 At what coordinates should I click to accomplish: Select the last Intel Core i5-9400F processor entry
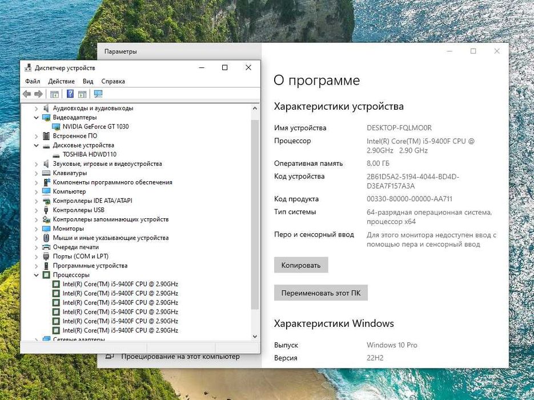coord(120,330)
